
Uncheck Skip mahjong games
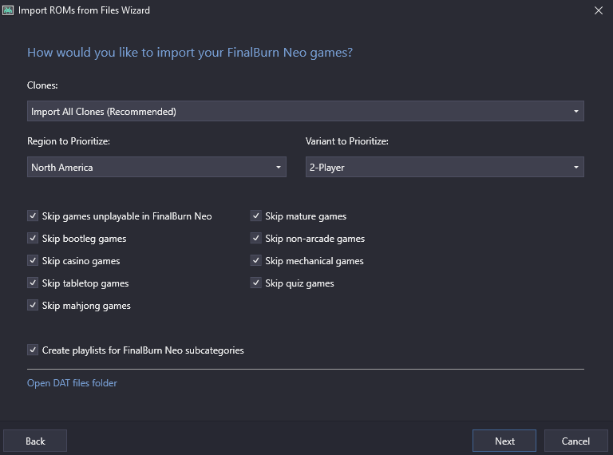click(x=33, y=306)
